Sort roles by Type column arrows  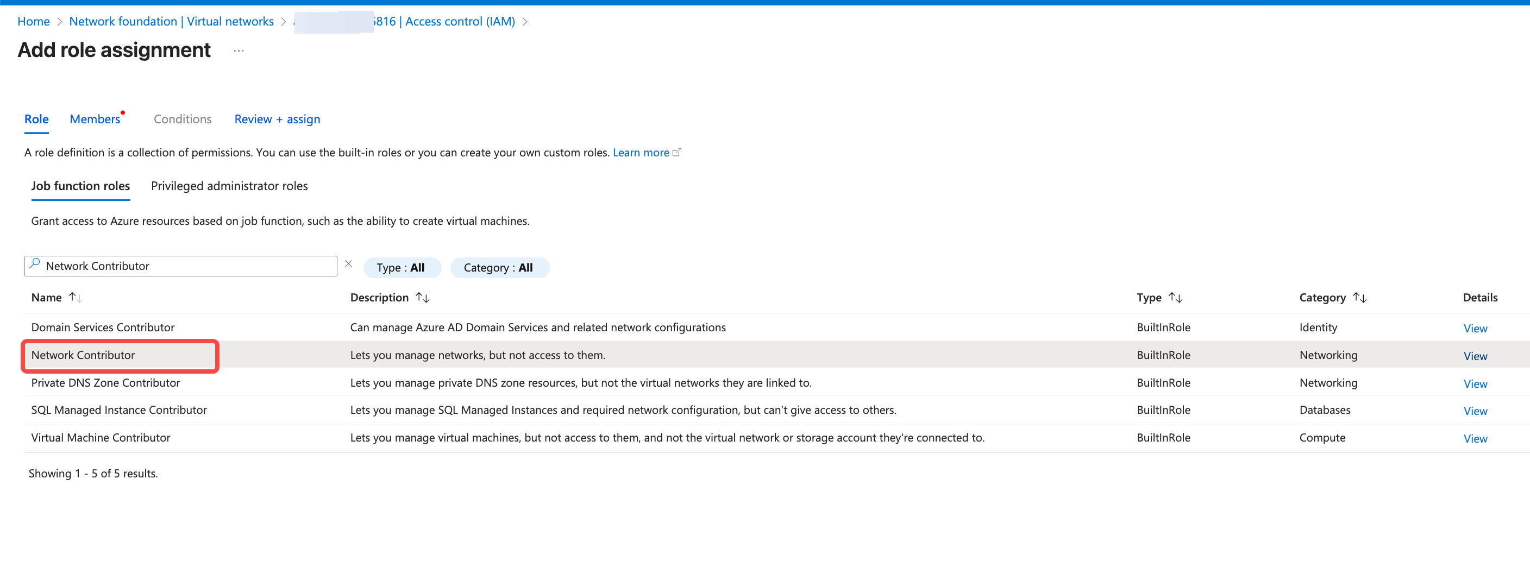(x=1175, y=298)
